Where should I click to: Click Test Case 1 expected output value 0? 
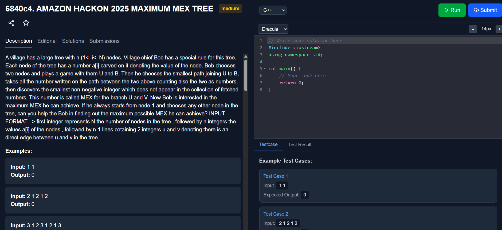point(305,195)
